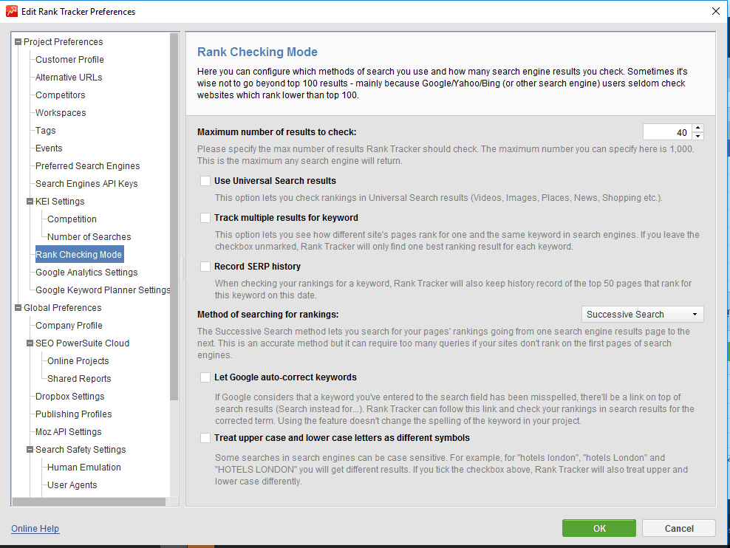Select Google Analytics Settings in tree
The image size is (730, 548).
(x=86, y=273)
